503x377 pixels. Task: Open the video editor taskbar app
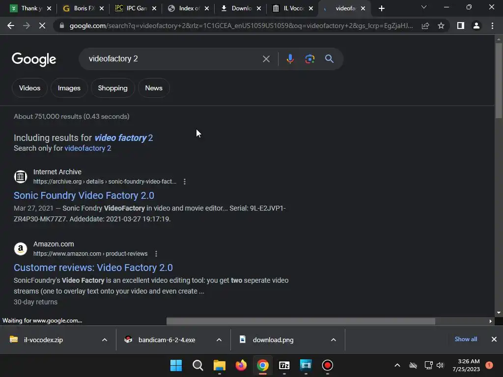click(306, 365)
